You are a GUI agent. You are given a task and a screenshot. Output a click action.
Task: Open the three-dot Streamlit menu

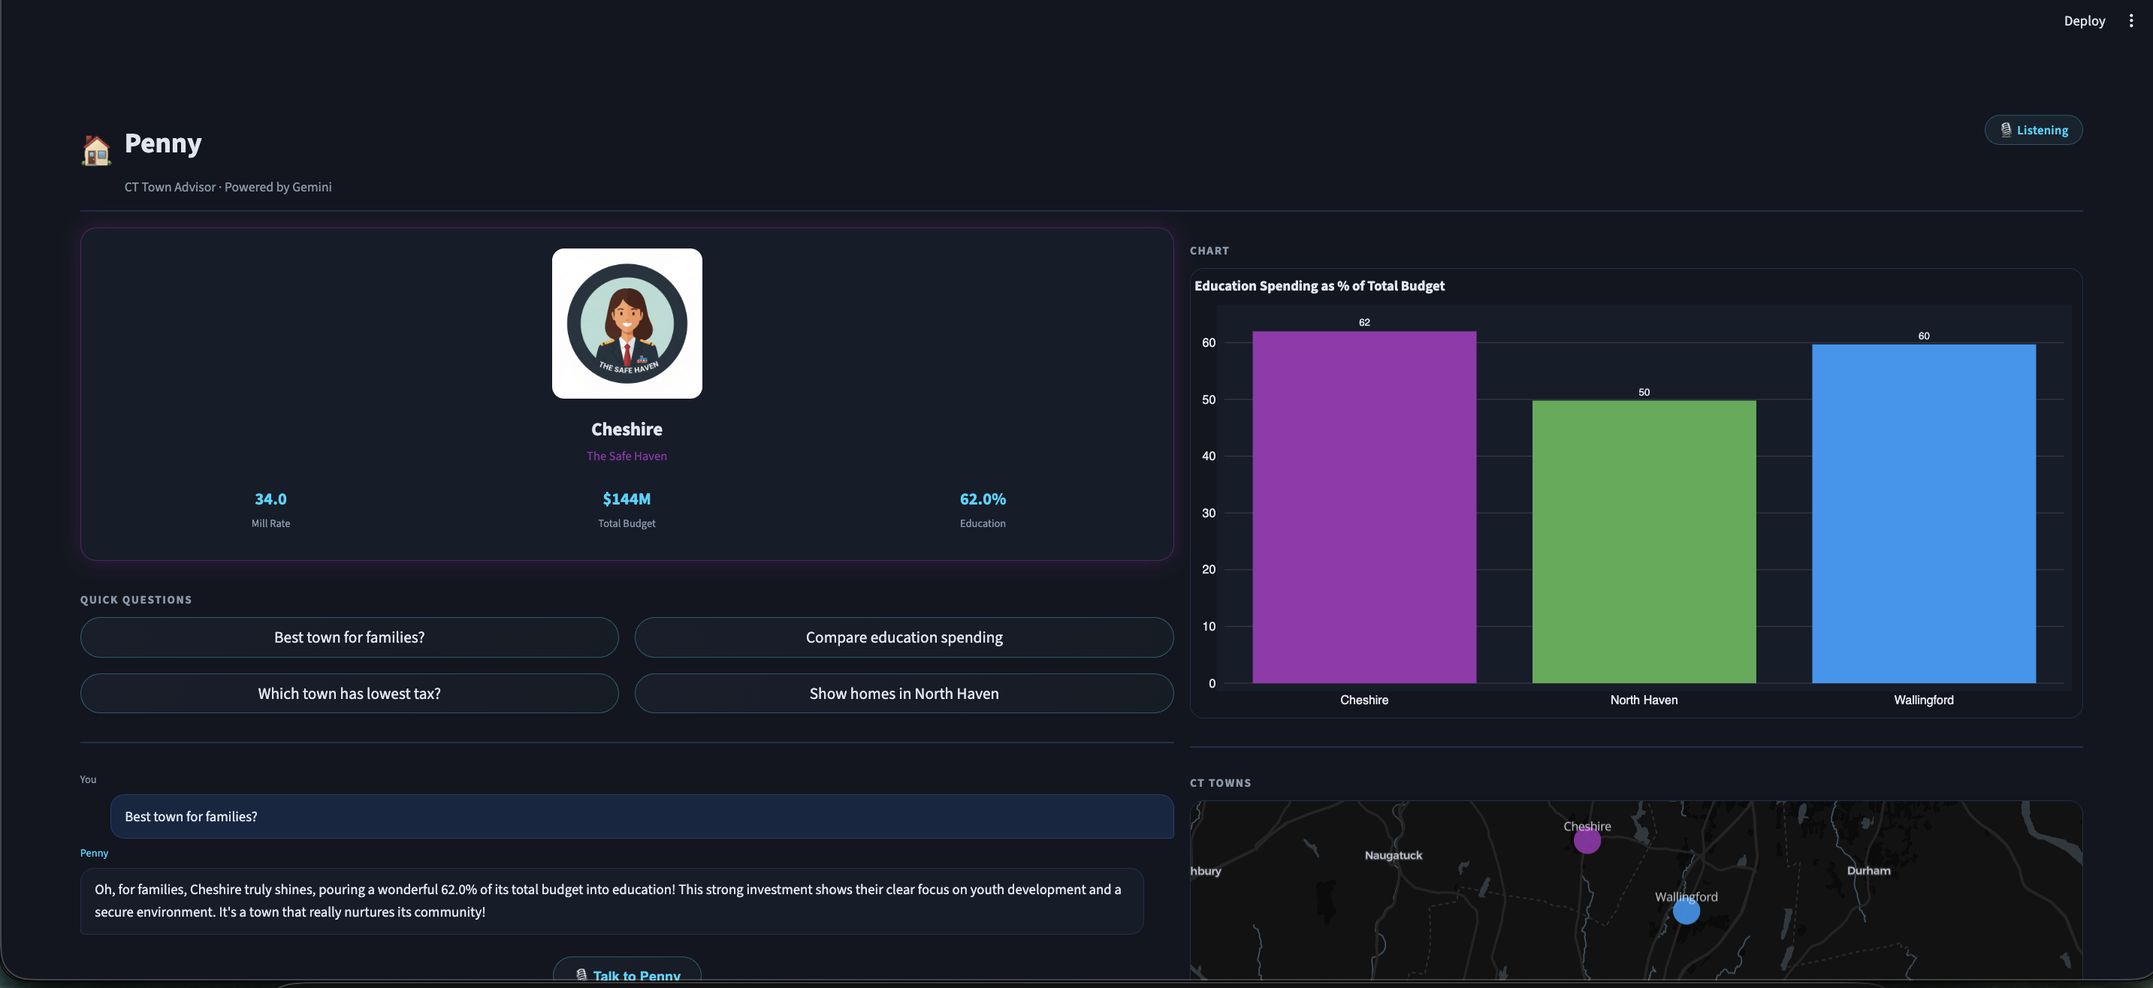[x=2130, y=21]
